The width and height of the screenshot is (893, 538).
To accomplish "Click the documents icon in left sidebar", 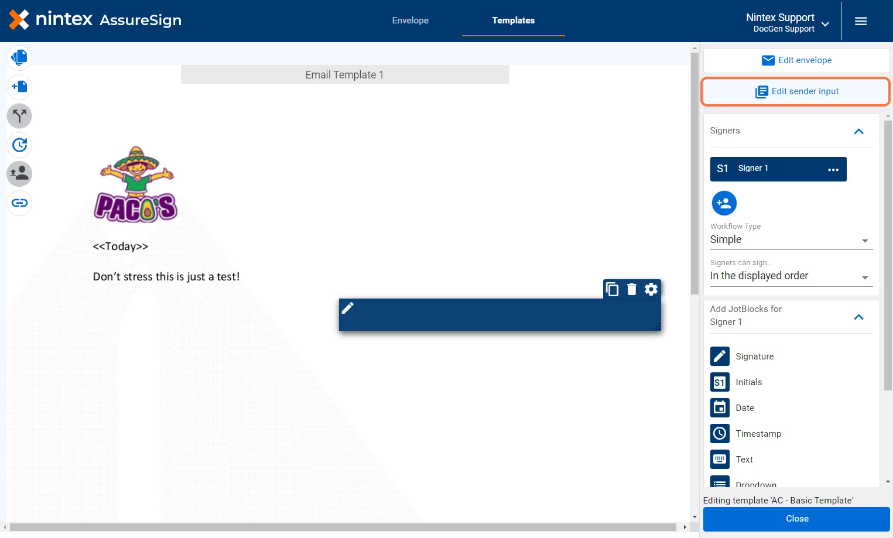I will (x=19, y=57).
